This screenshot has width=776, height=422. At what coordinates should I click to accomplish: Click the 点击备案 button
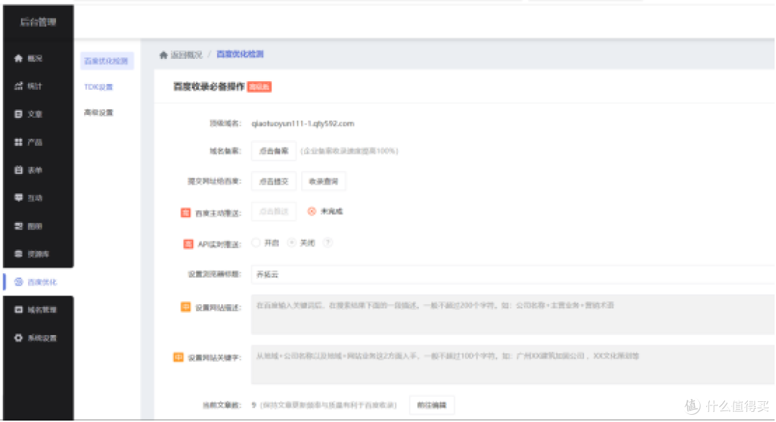[x=274, y=151]
